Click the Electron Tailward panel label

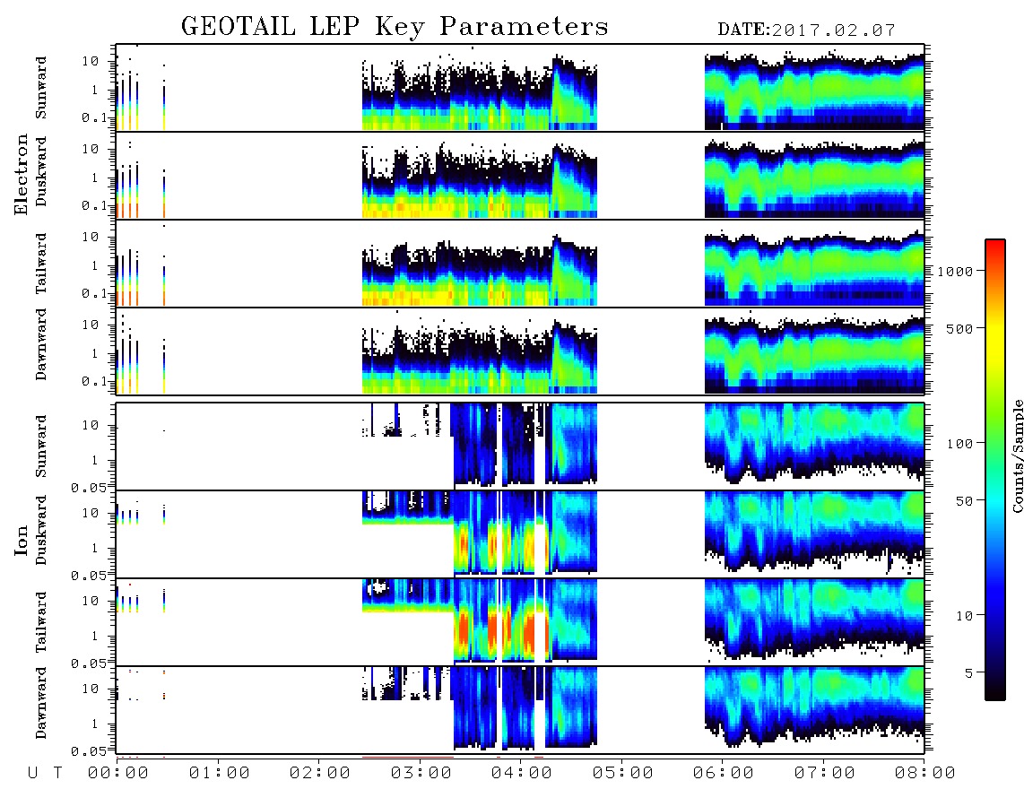coord(41,264)
